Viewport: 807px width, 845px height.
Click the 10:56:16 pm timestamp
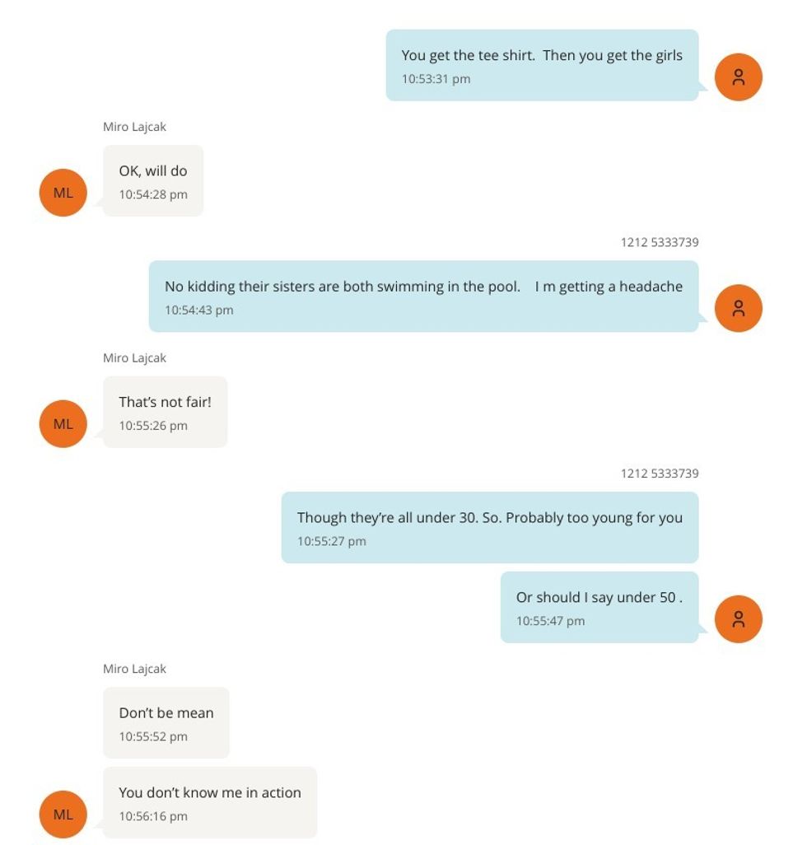point(153,816)
